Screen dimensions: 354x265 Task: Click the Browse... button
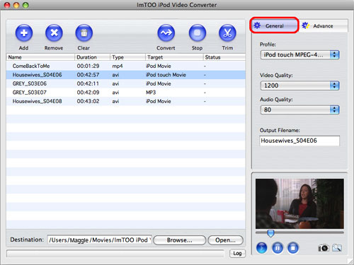(180, 240)
